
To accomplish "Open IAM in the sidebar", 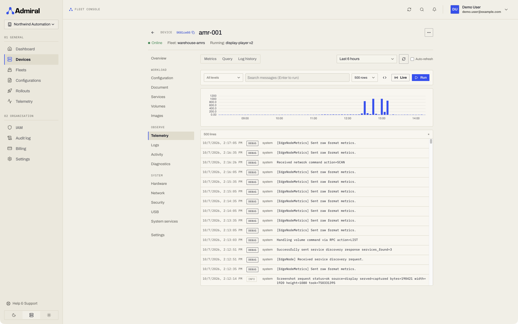I will [31, 128].
